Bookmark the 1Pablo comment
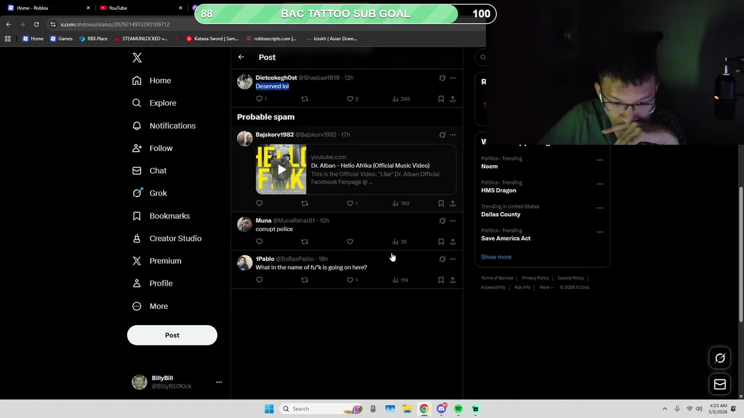This screenshot has width=744, height=418. 441,280
